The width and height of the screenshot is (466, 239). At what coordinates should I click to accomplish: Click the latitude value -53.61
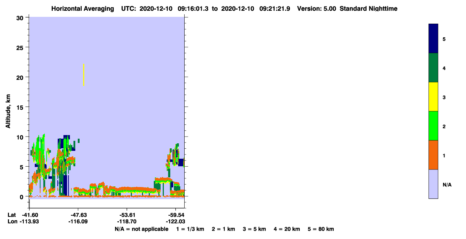pyautogui.click(x=127, y=215)
